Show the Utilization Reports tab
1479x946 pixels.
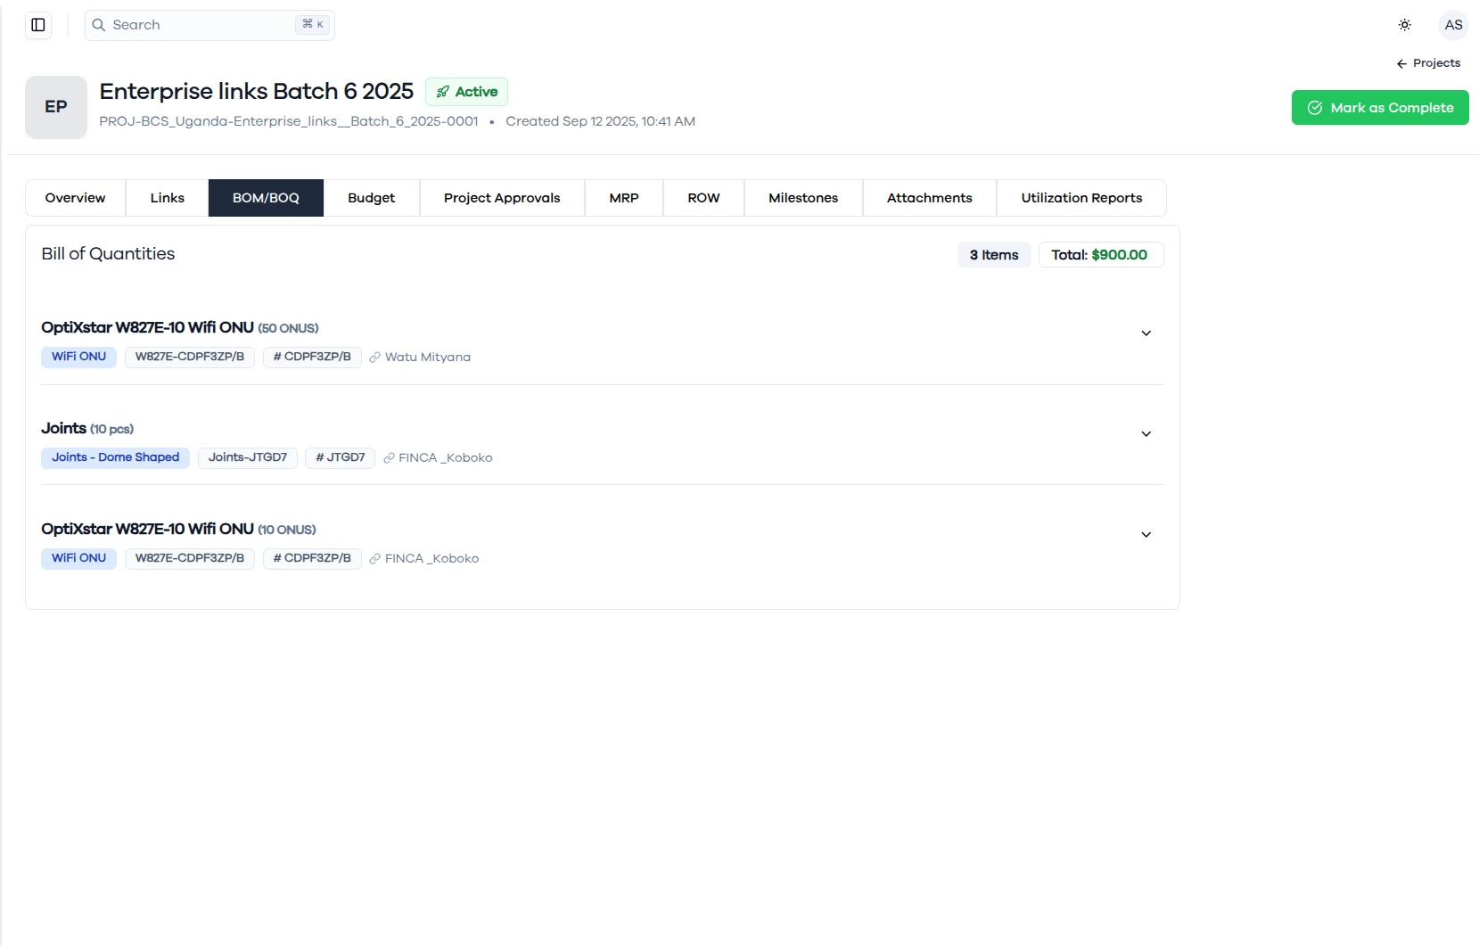point(1081,198)
